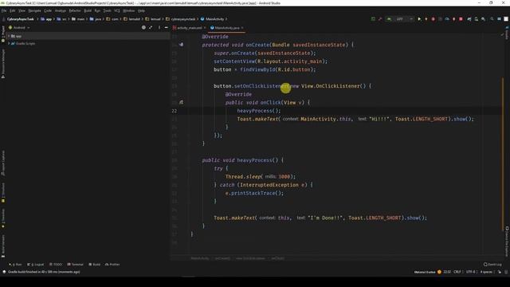This screenshot has width=510, height=287.
Task: Open the AVD Manager icon
Action: pos(477,19)
